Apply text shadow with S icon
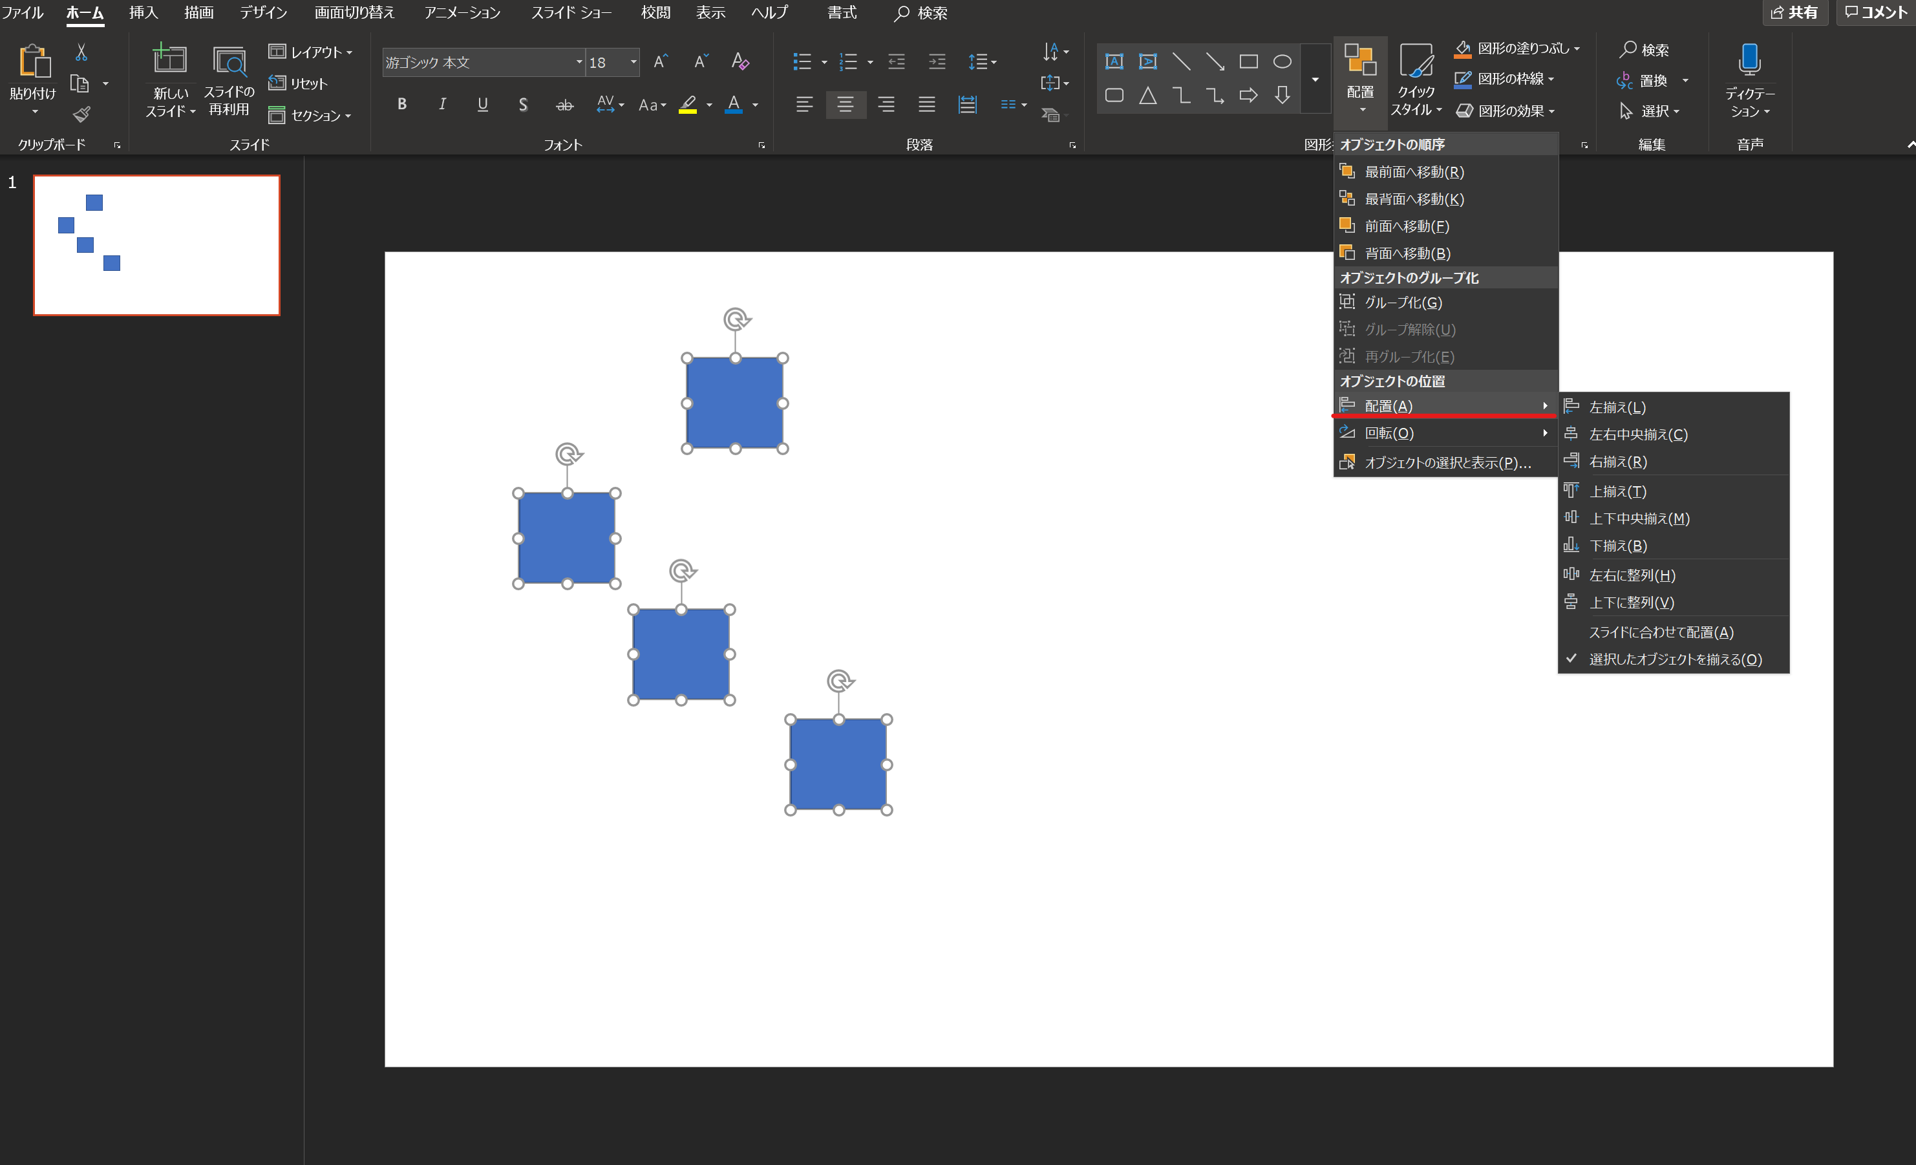 tap(522, 104)
